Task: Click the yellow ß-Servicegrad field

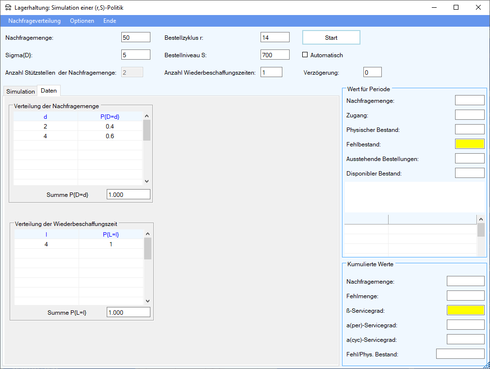Action: tap(465, 310)
